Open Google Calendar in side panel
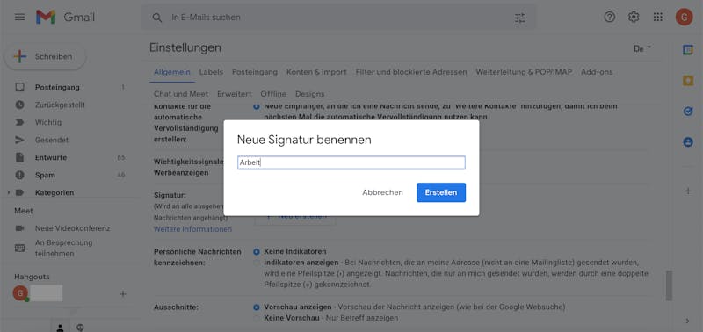The height and width of the screenshot is (332, 703). 688,50
